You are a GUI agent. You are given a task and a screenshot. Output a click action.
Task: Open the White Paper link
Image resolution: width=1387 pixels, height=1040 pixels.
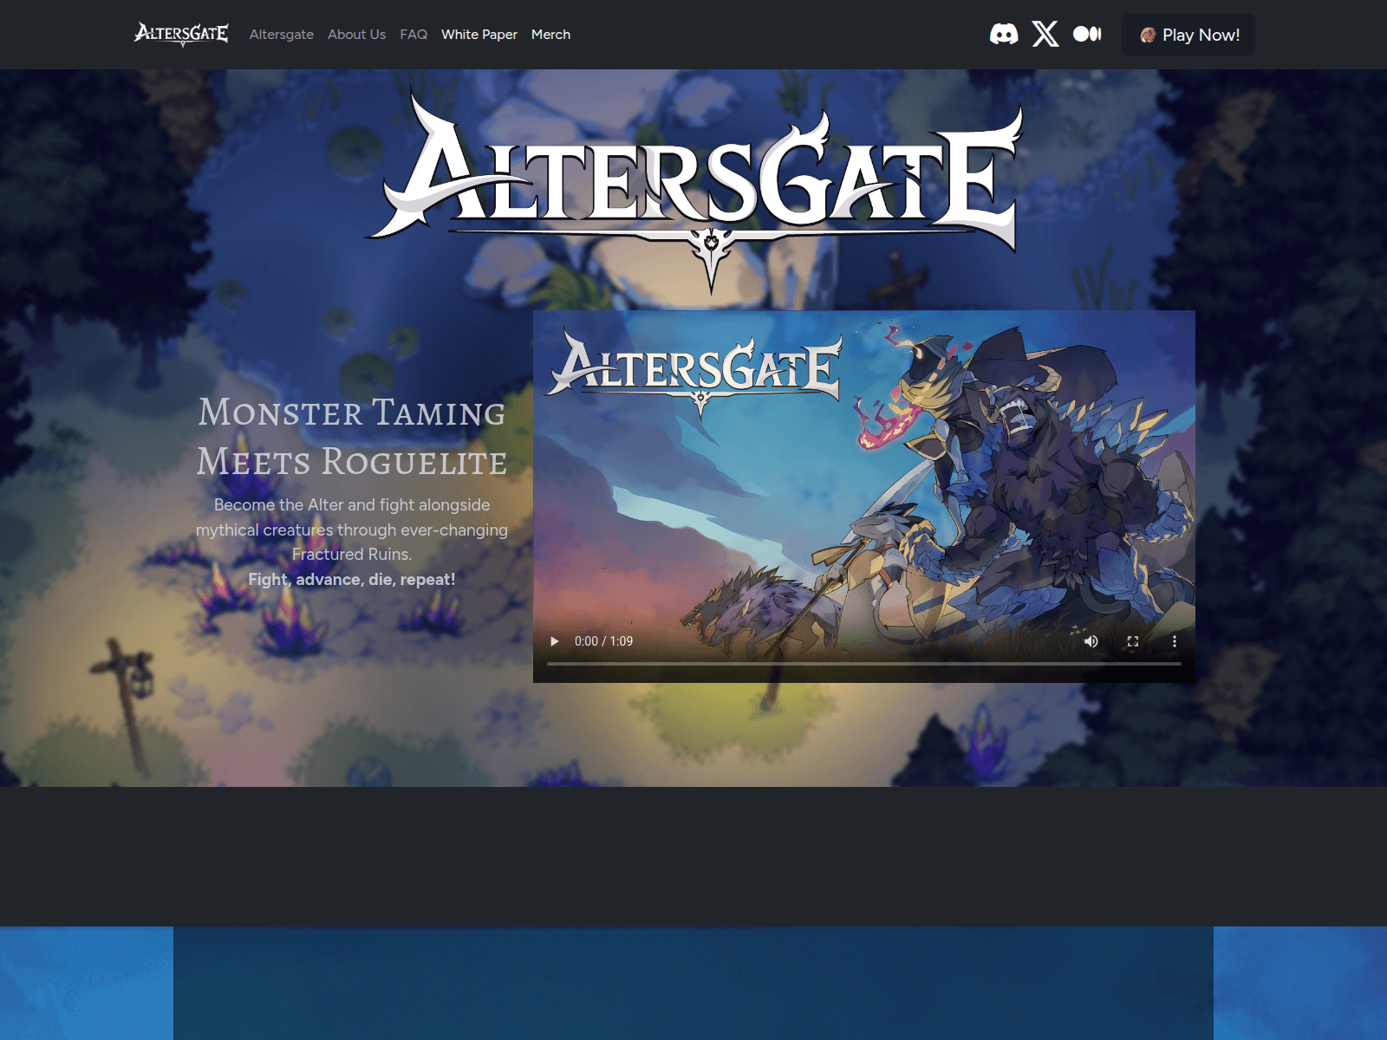click(x=479, y=35)
